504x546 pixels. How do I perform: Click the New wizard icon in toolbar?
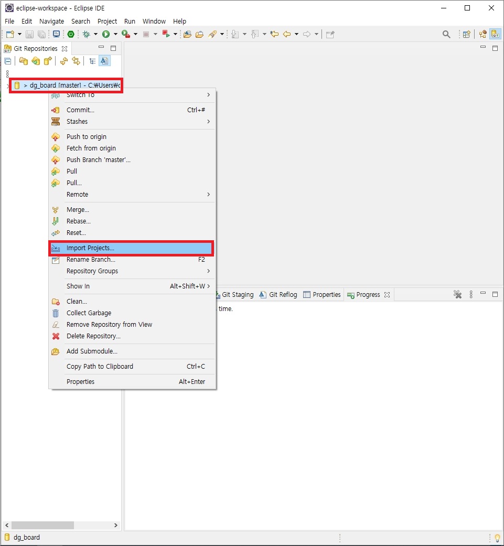10,34
